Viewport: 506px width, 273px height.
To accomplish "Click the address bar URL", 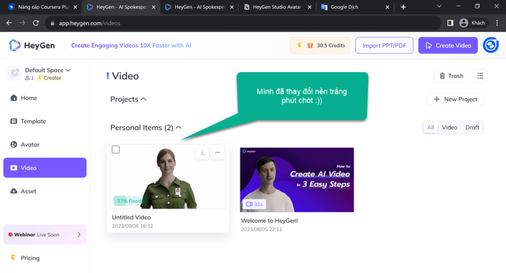I will (90, 23).
